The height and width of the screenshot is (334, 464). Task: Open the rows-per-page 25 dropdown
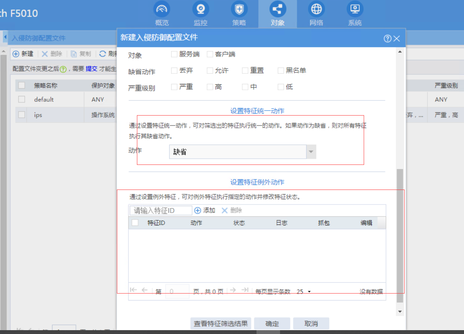(304, 292)
